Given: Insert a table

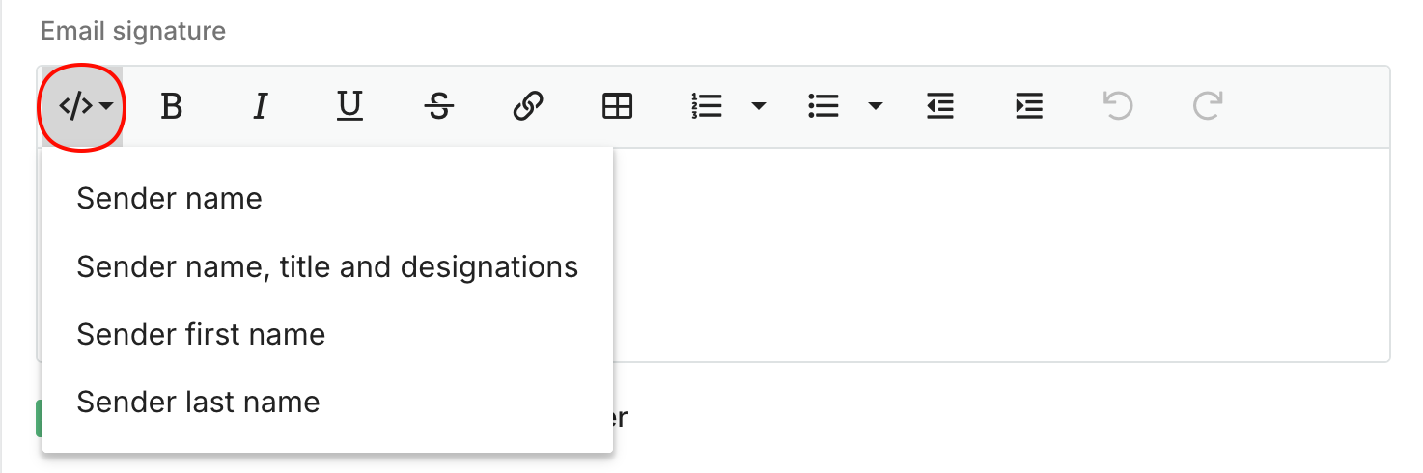Looking at the screenshot, I should tap(617, 106).
